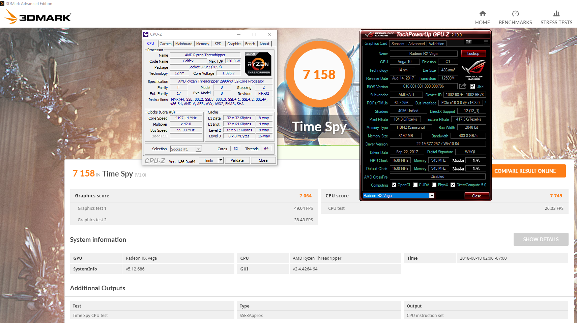Image resolution: width=577 pixels, height=323 pixels.
Task: Click the 7 158 score circle
Action: (x=319, y=74)
